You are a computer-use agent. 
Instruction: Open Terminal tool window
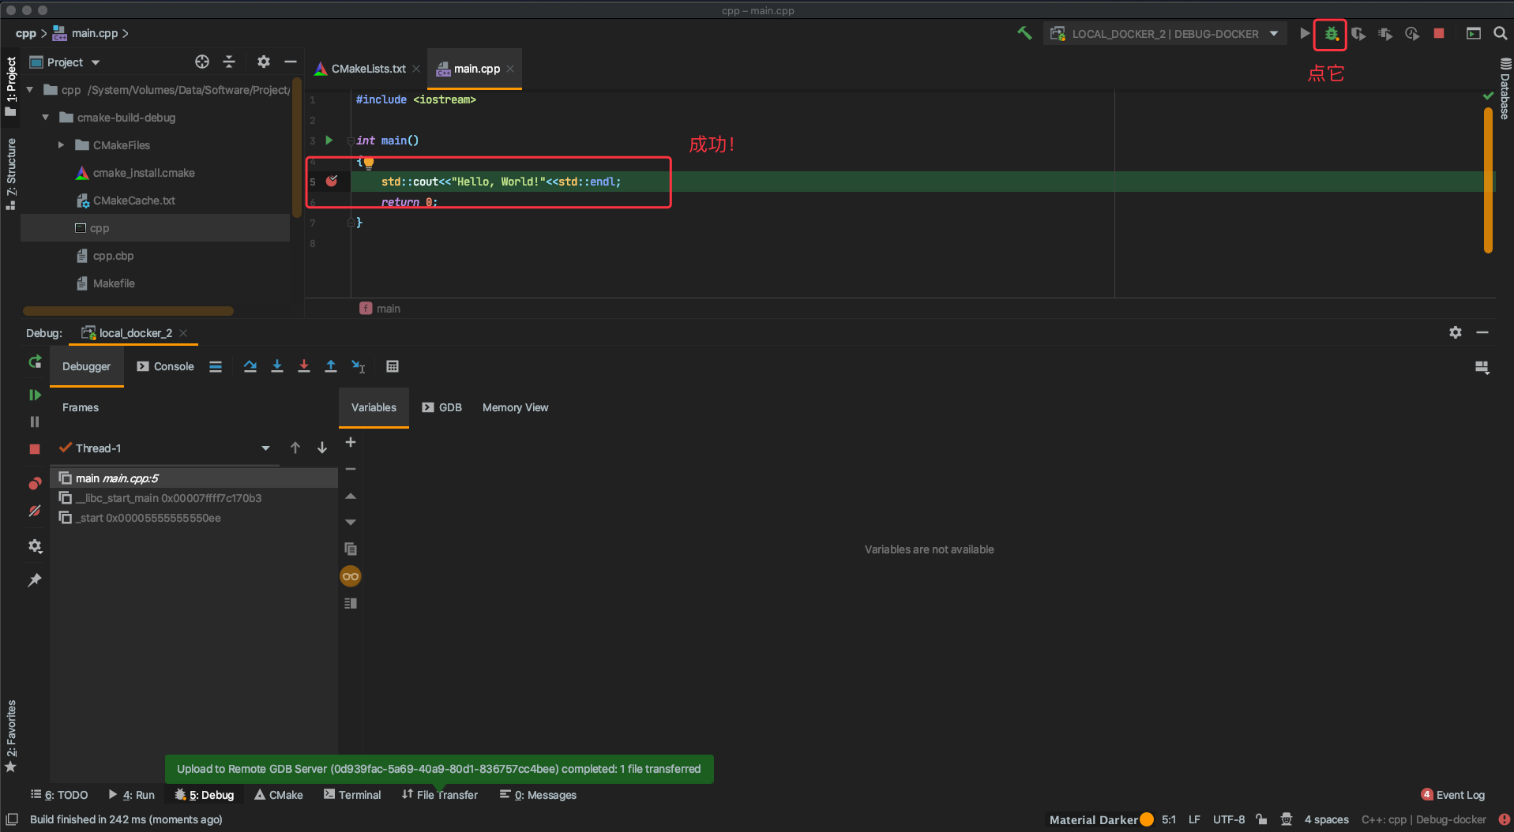click(x=352, y=795)
